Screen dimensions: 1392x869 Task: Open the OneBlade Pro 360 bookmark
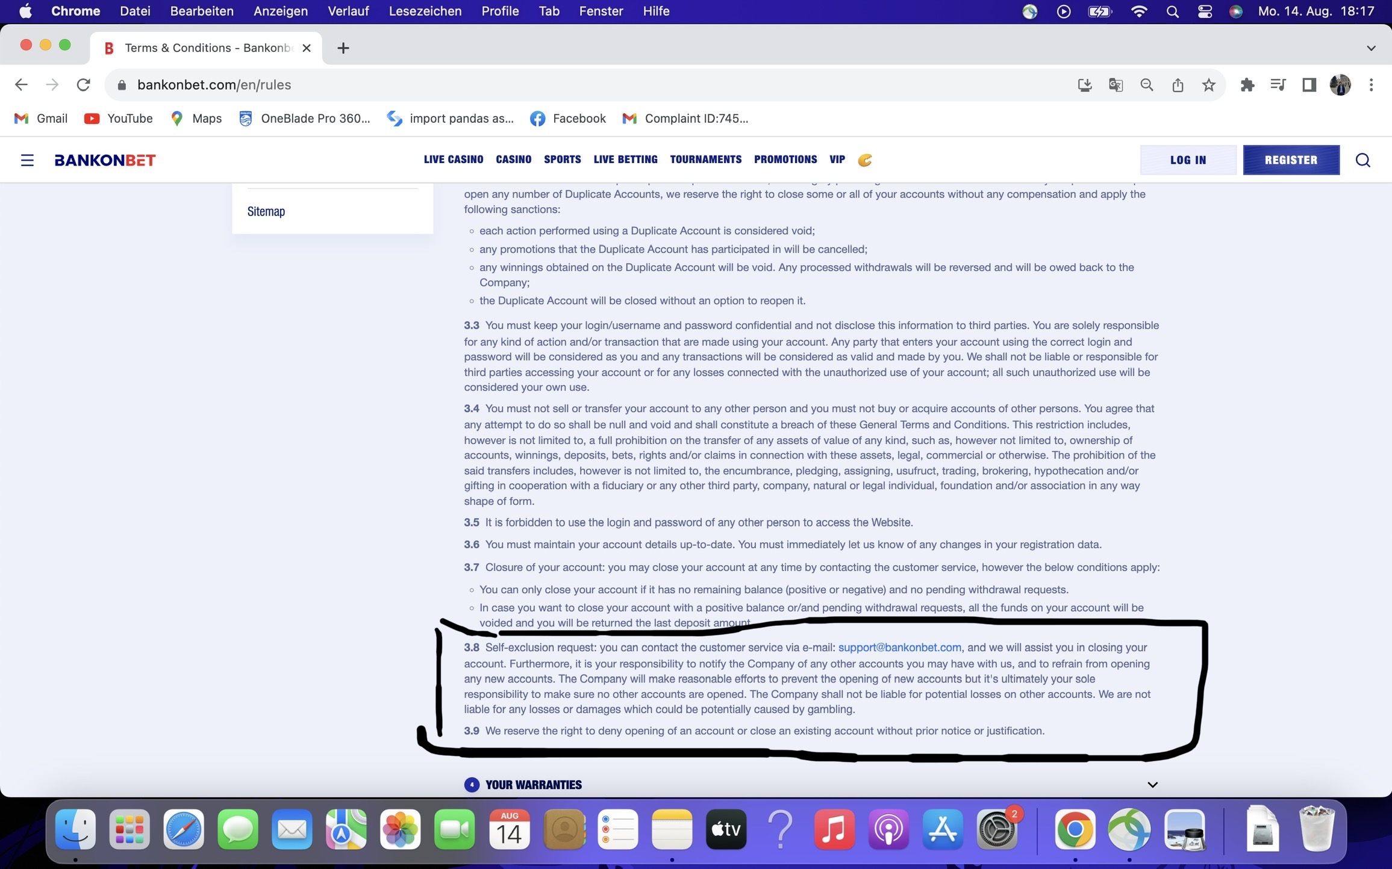(x=305, y=119)
